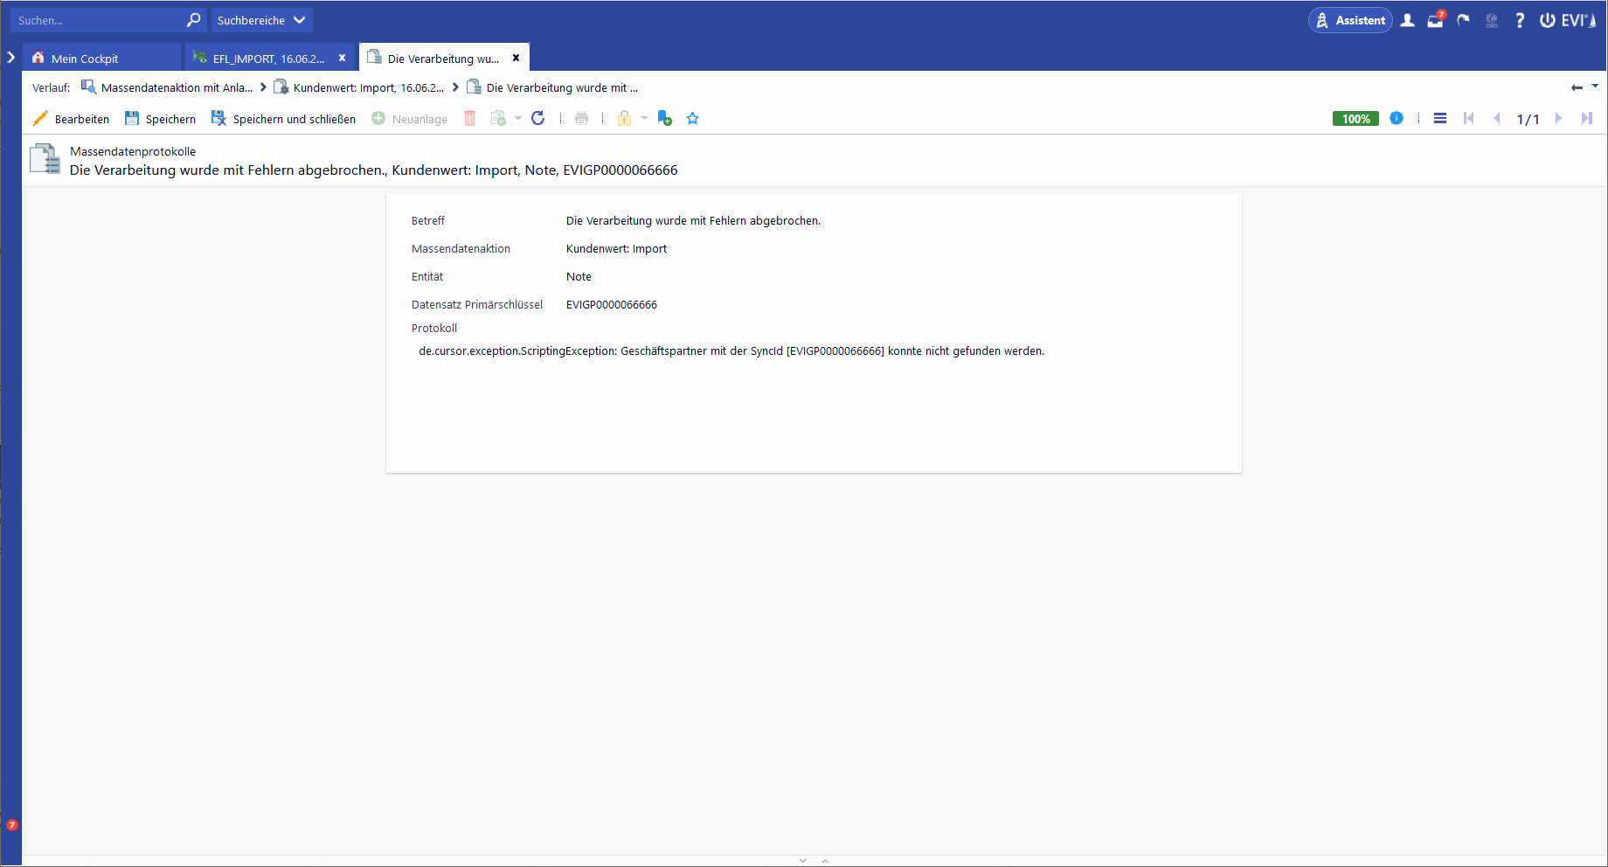The image size is (1608, 867).
Task: Click into the Suchen search field
Action: [x=99, y=20]
